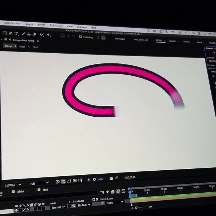
Task: Open the Full resolution dropdown
Action: pos(39,183)
